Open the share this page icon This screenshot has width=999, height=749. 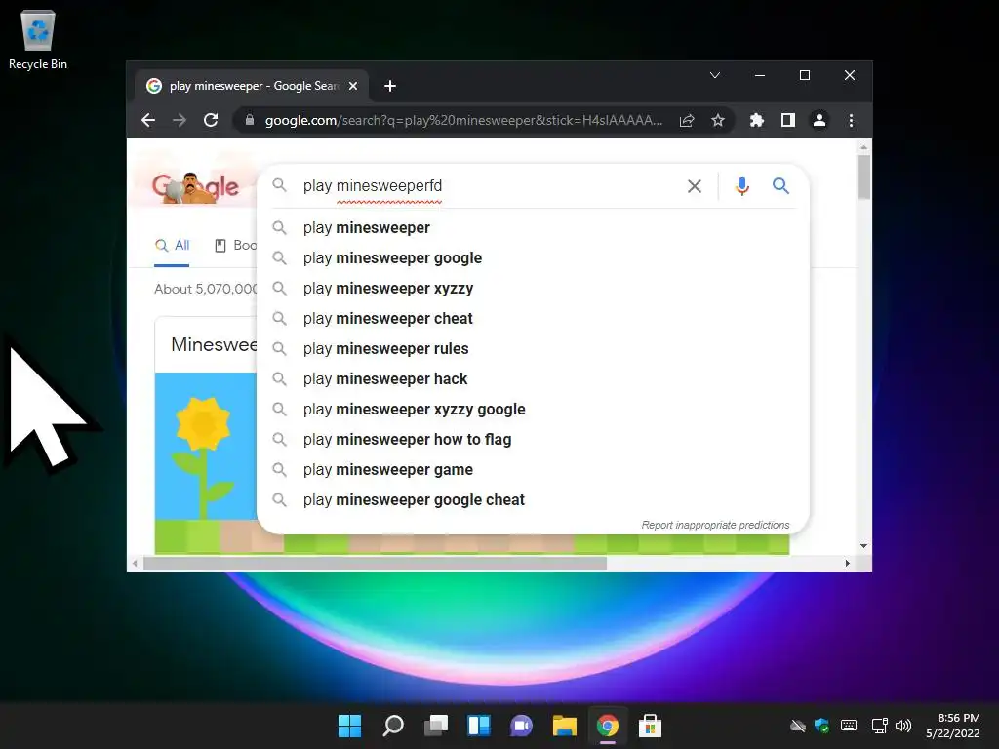click(686, 120)
